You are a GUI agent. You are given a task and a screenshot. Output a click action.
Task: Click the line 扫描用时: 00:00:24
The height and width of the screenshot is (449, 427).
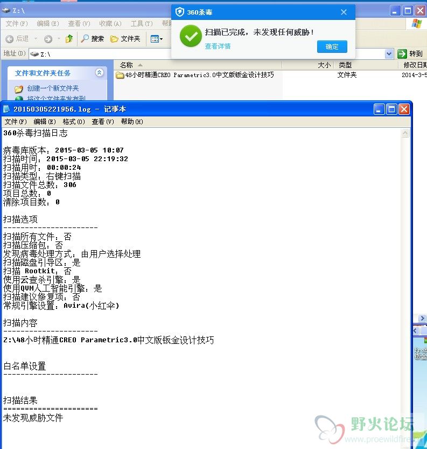point(42,168)
